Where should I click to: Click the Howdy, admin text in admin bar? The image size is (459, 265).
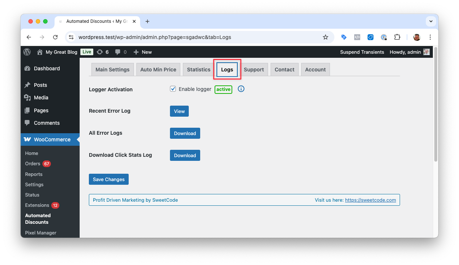tap(405, 52)
